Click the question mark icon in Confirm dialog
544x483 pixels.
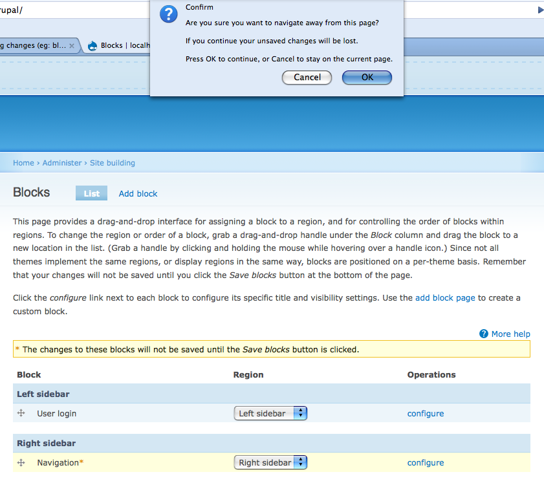point(169,14)
